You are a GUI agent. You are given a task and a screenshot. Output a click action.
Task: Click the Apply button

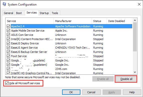[112, 92]
